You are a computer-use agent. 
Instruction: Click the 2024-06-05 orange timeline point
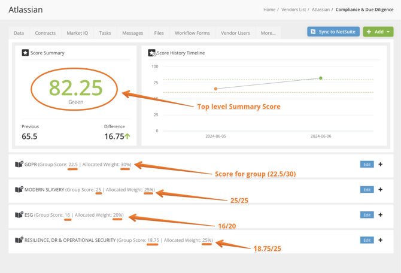pyautogui.click(x=216, y=89)
